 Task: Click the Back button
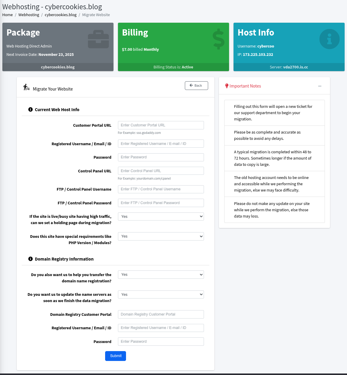[x=196, y=85]
